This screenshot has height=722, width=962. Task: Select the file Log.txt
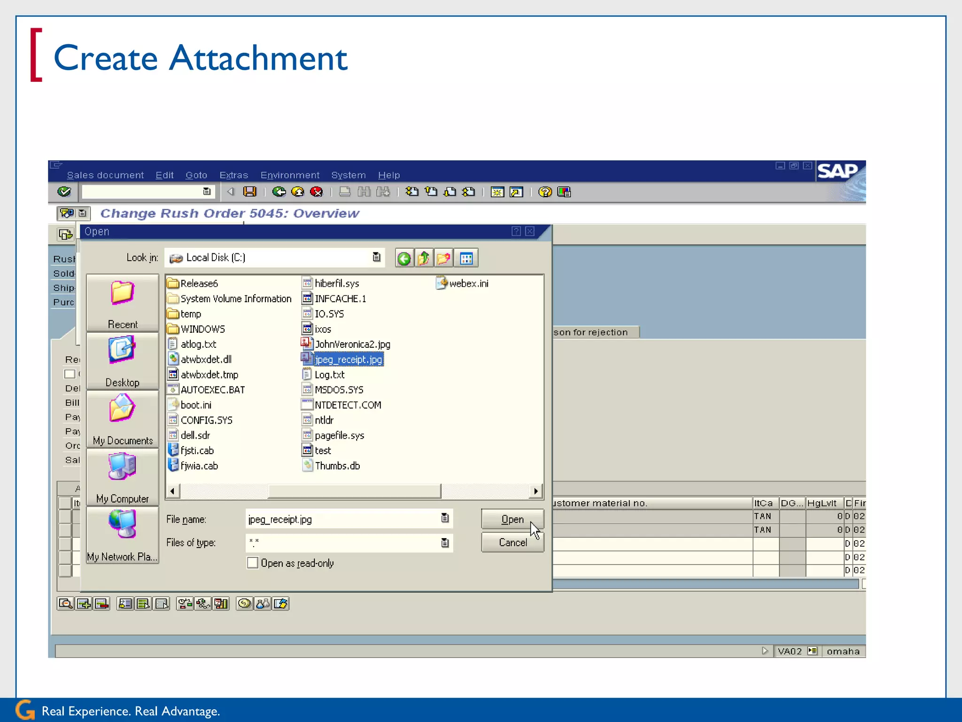(x=323, y=375)
